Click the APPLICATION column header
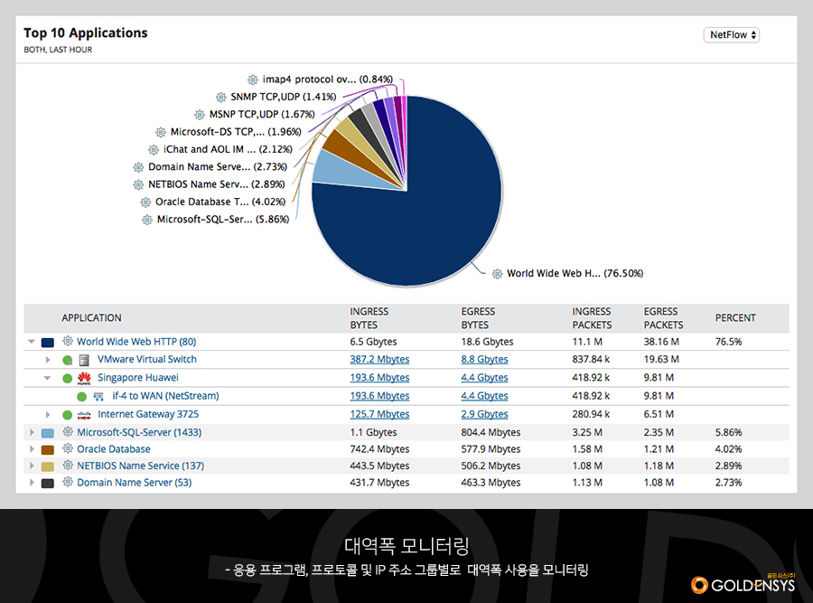 pos(91,317)
